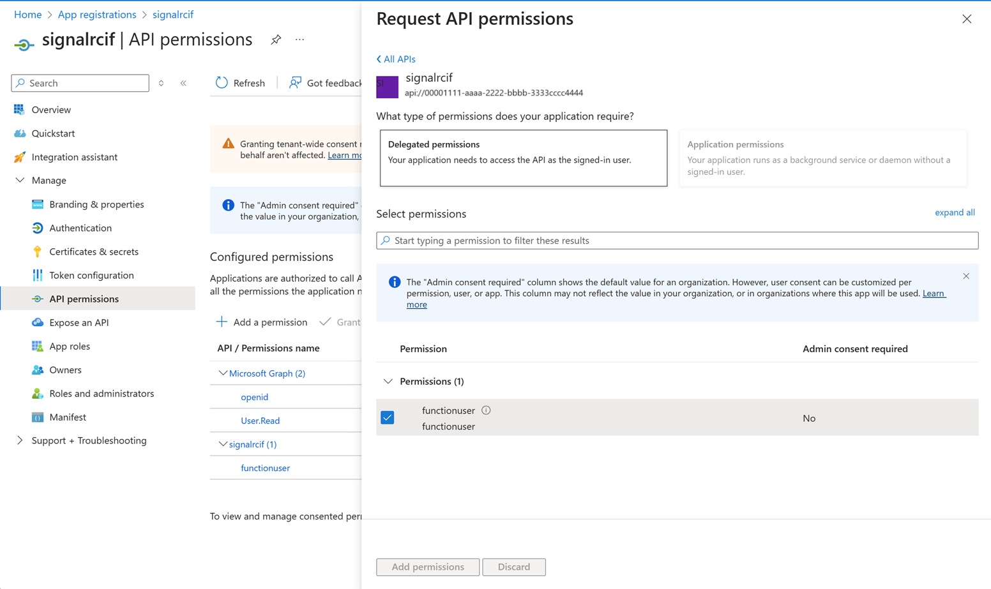The width and height of the screenshot is (991, 589).
Task: Collapse the Permissions (1) group
Action: [x=388, y=382]
